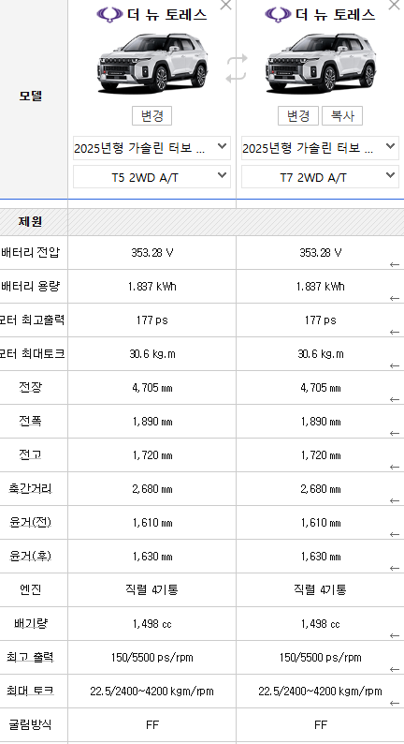The width and height of the screenshot is (404, 744).
Task: Click 22.5/2400~4200 kgm/rpm in T7 column
Action: (320, 691)
